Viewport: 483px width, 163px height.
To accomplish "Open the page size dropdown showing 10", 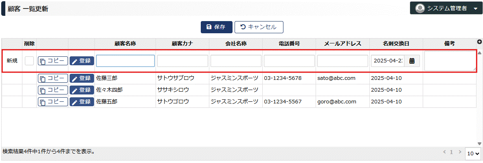I will coord(474,154).
